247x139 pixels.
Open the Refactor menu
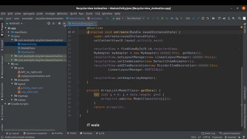coord(63,14)
